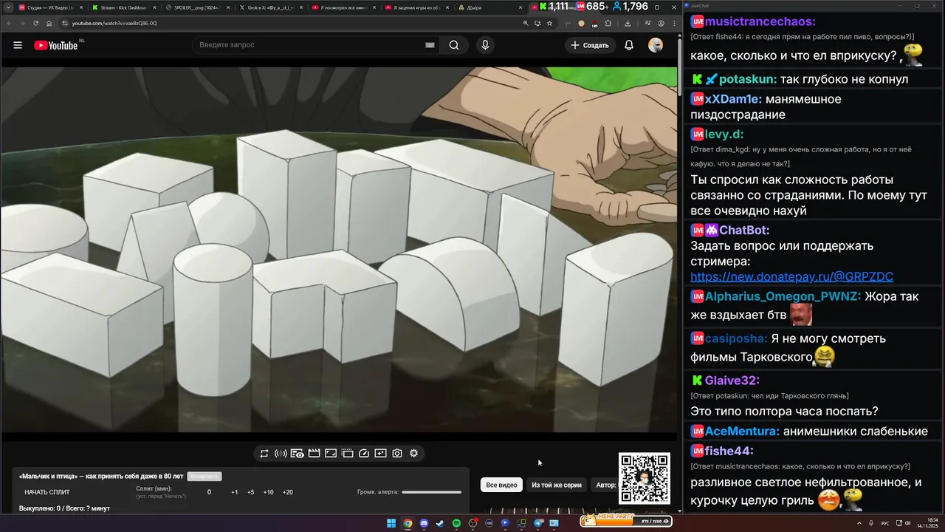The height and width of the screenshot is (532, 945).
Task: Go back in Chrome navigation
Action: [9, 23]
